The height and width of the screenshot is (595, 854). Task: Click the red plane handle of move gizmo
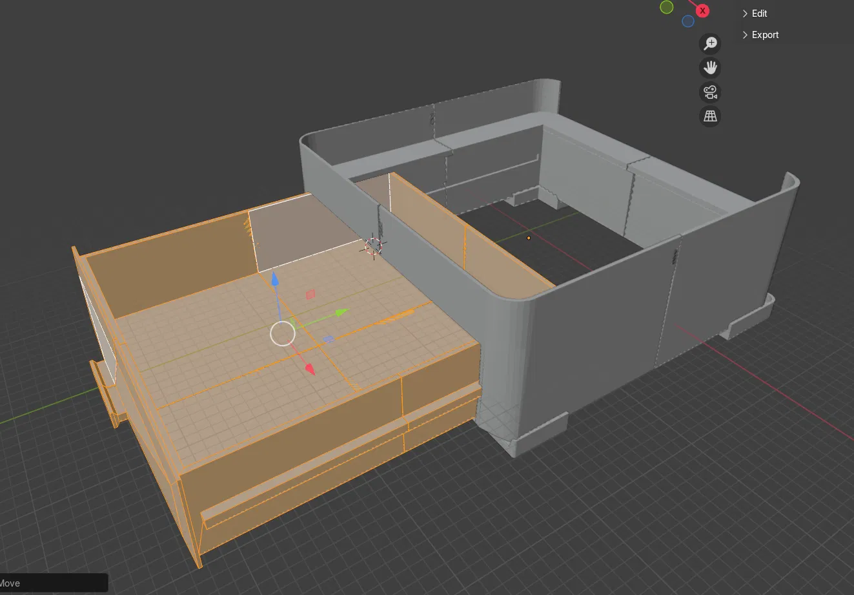310,295
